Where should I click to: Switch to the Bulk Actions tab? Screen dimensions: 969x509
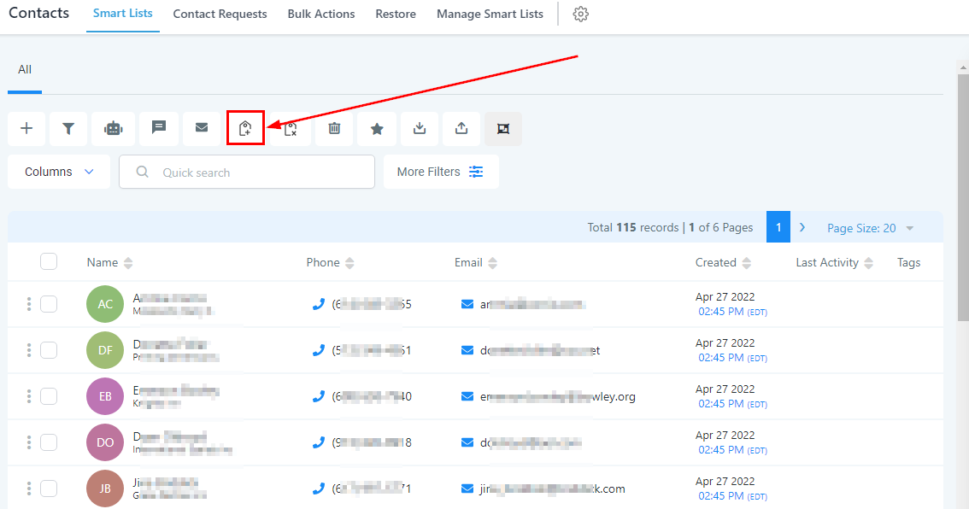(x=321, y=15)
